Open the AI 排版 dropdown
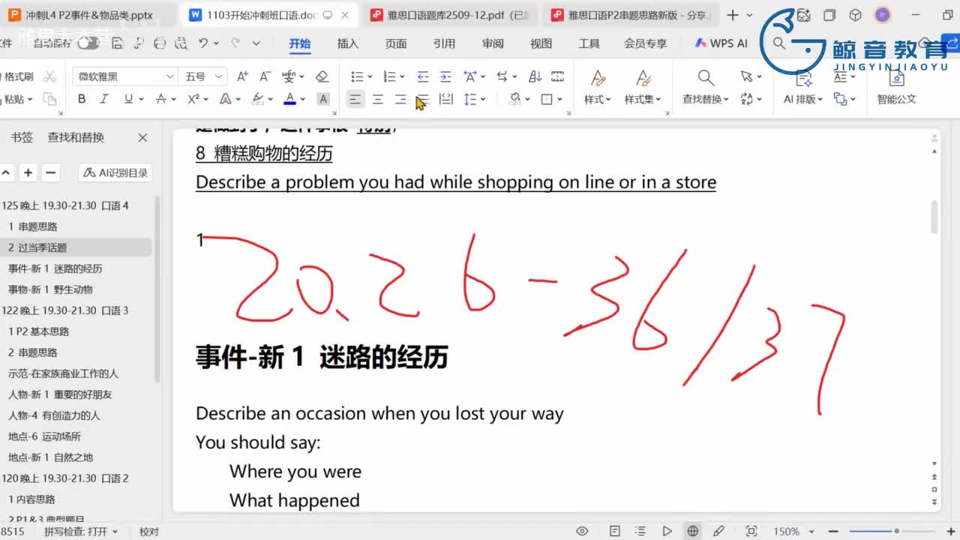The width and height of the screenshot is (960, 540). (x=803, y=99)
